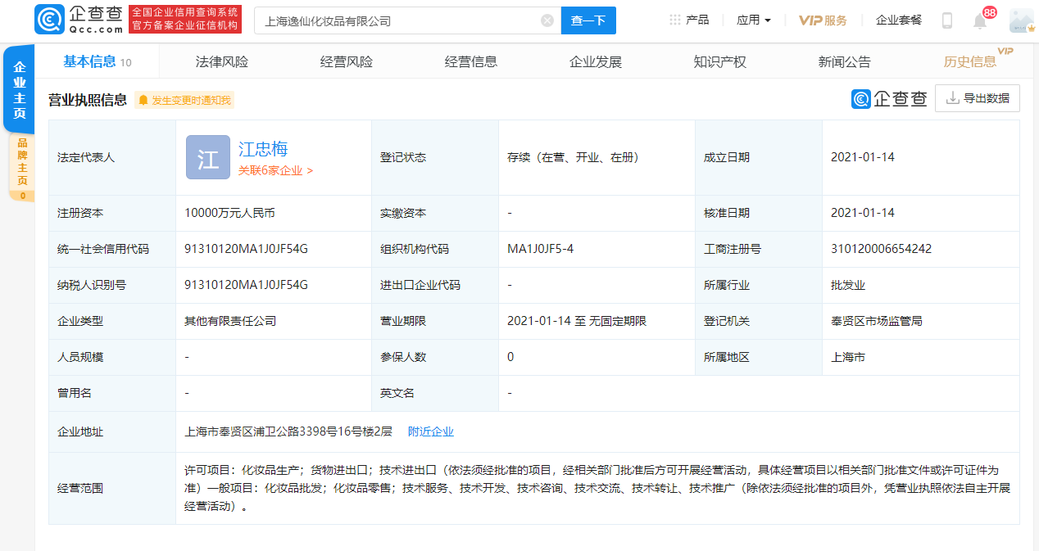Click 营业期限 value 2021-01-14 至 无固定期限
The image size is (1039, 551).
pos(577,321)
